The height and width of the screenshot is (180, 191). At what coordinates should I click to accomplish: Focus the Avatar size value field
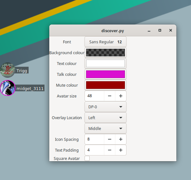94,96
